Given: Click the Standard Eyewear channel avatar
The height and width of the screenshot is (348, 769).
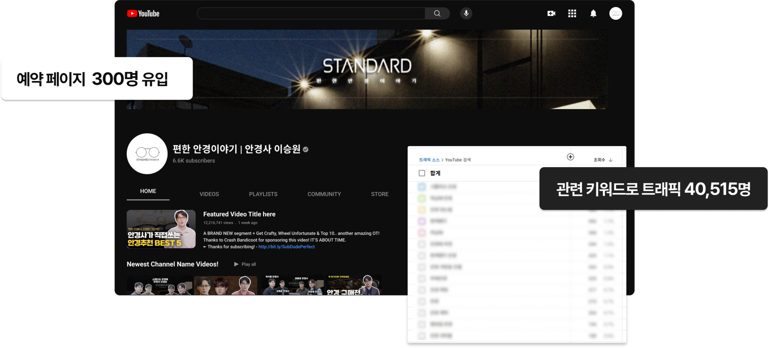Looking at the screenshot, I should pos(147,154).
